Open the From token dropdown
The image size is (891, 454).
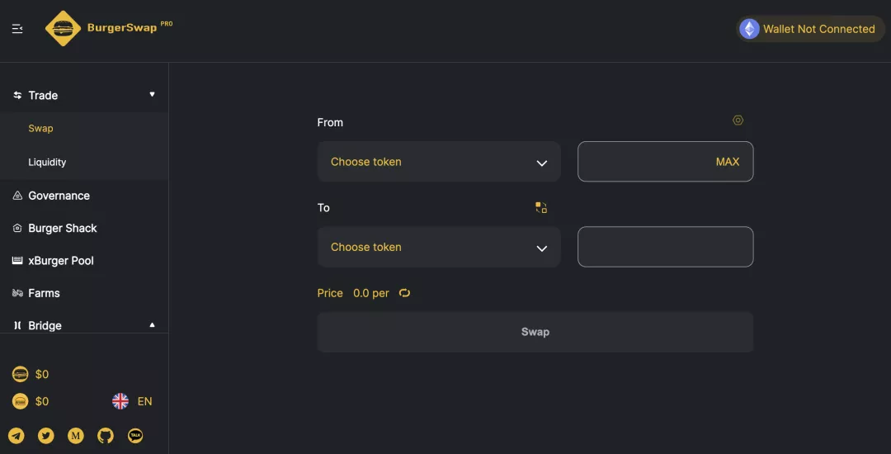439,162
